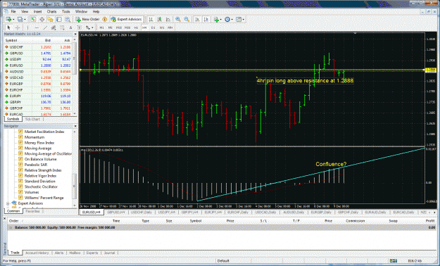Select Relative Strength Index in Navigator

coord(43,170)
